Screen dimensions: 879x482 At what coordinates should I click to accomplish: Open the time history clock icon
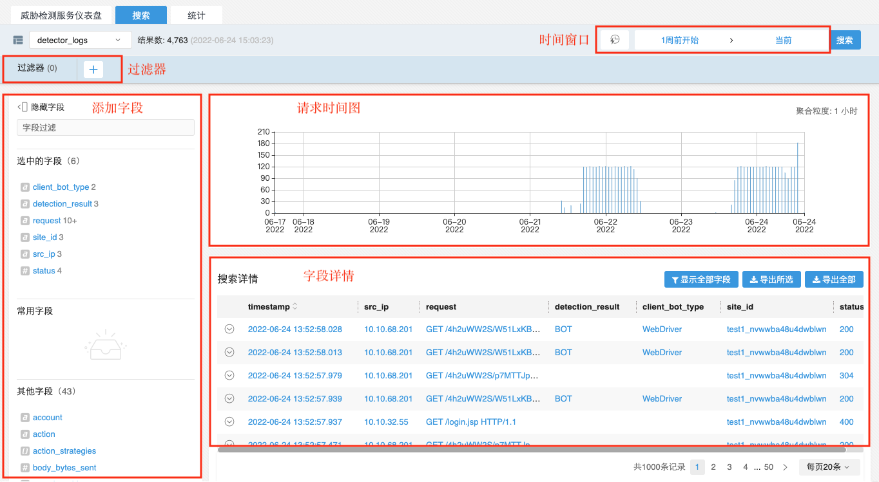[615, 40]
